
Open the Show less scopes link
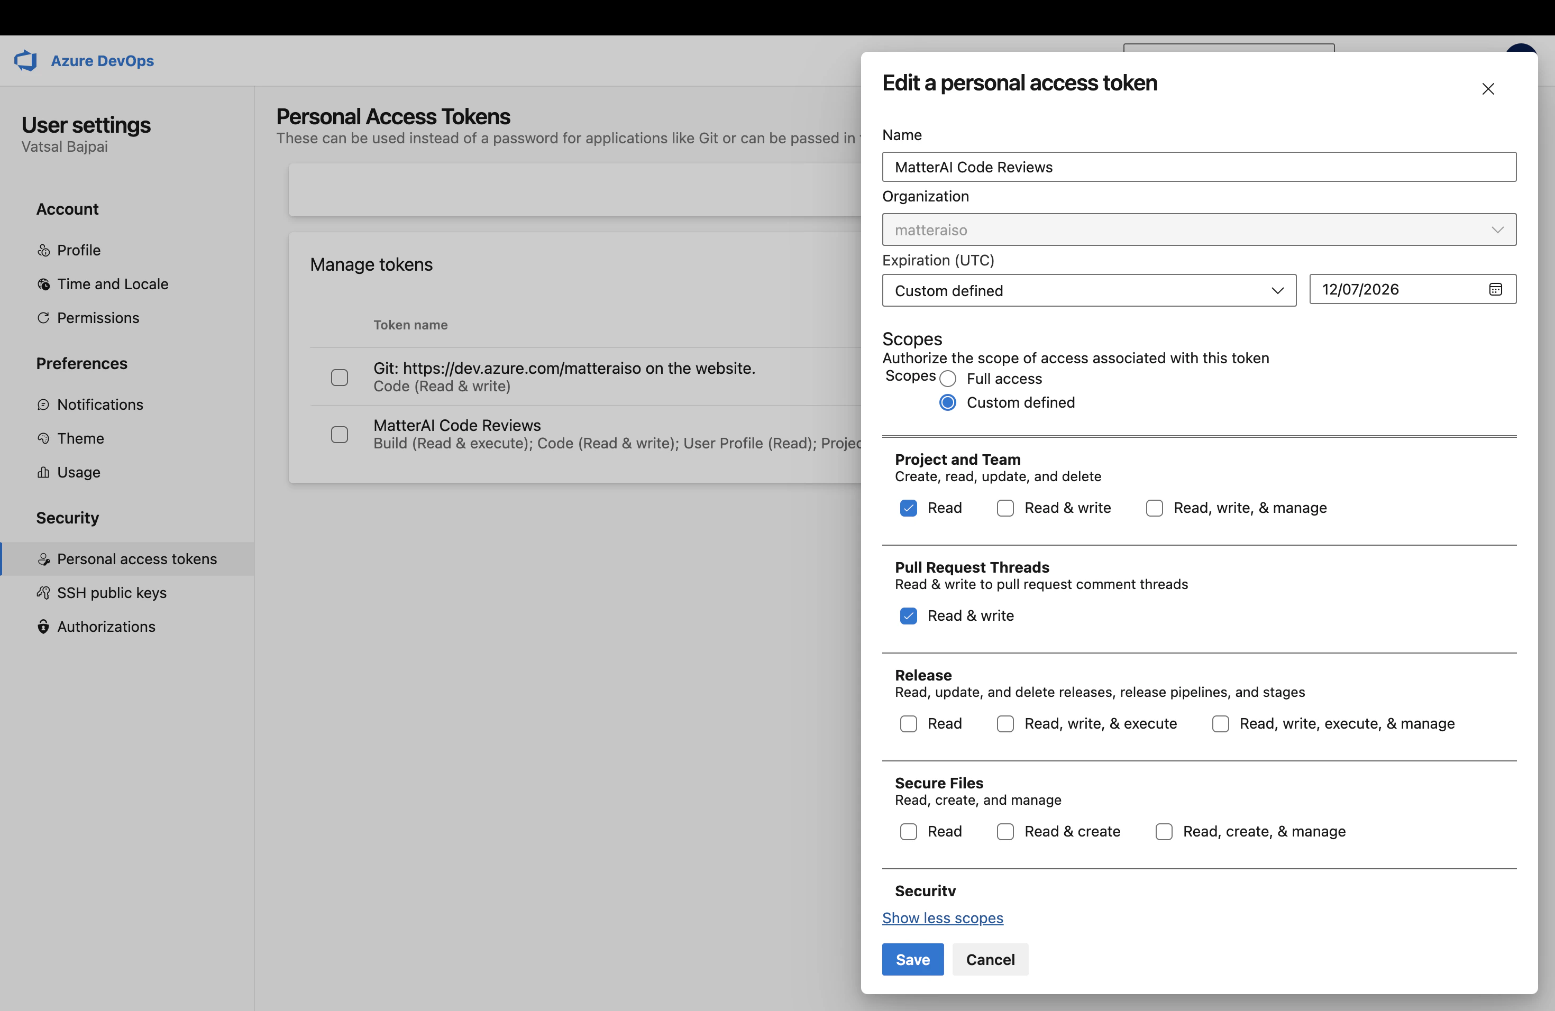coord(942,917)
